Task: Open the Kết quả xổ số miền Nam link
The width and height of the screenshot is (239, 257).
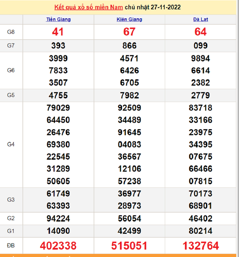Action: (89, 7)
